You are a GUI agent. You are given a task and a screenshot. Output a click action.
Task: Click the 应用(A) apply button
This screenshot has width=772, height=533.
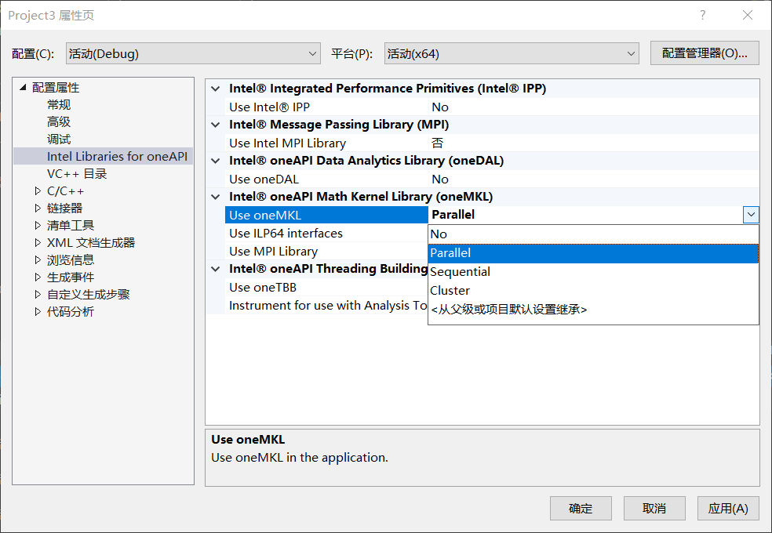(728, 508)
